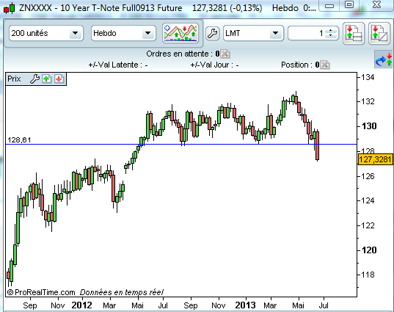Open order settings wrench icon

tap(213, 33)
